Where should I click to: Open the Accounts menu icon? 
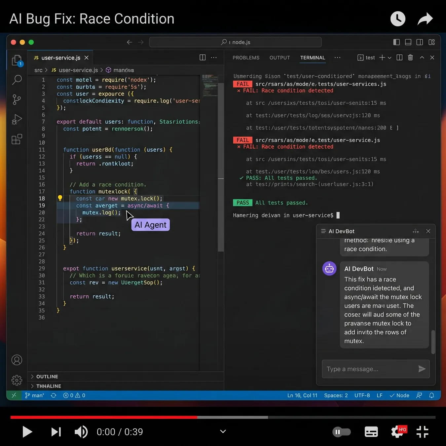17,360
